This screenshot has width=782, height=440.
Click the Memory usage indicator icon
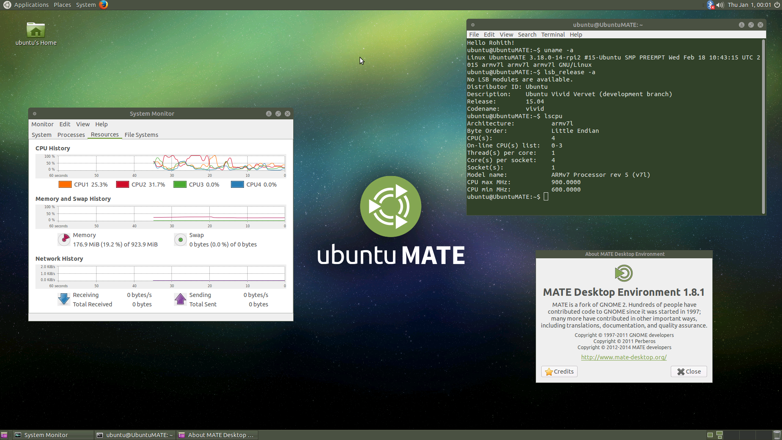coord(64,239)
